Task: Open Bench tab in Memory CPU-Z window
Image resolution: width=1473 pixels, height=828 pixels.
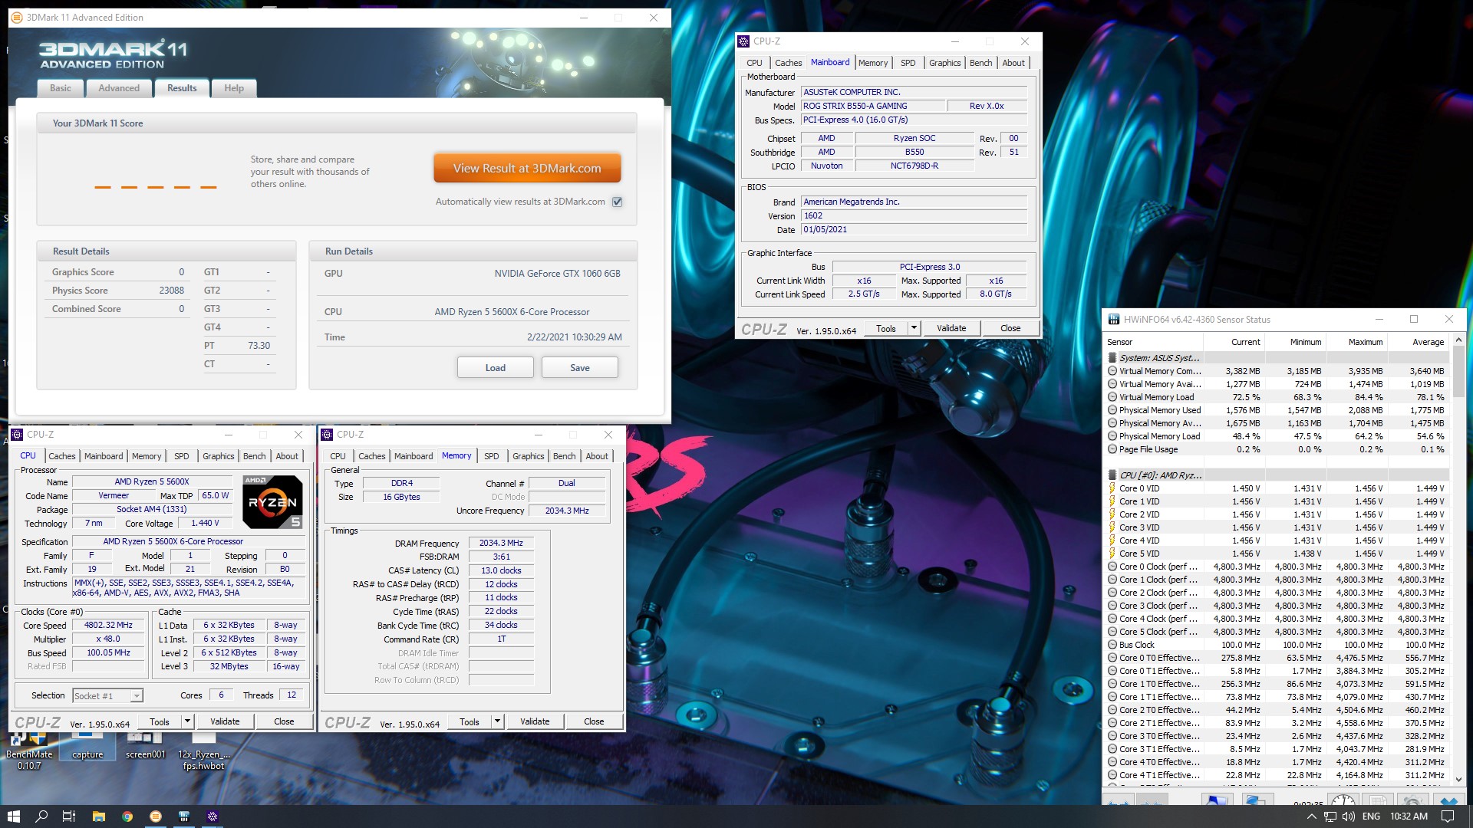Action: (565, 456)
